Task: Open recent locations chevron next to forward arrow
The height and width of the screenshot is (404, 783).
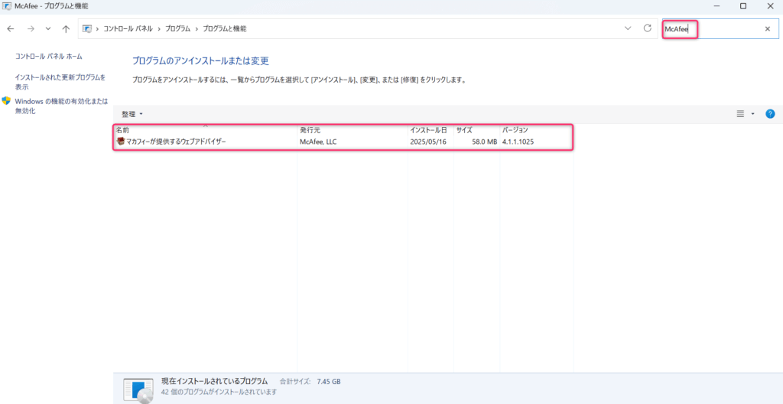Action: pos(48,29)
